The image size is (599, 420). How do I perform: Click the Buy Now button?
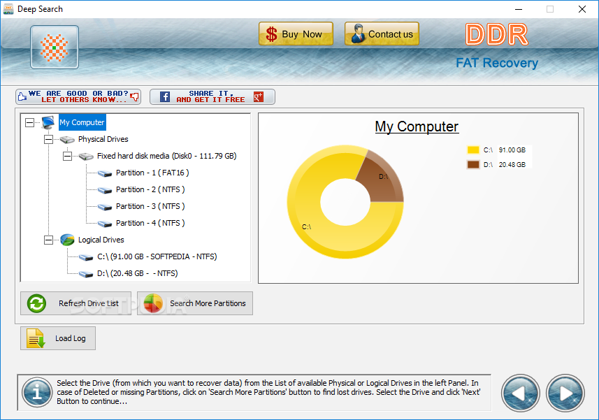[296, 34]
